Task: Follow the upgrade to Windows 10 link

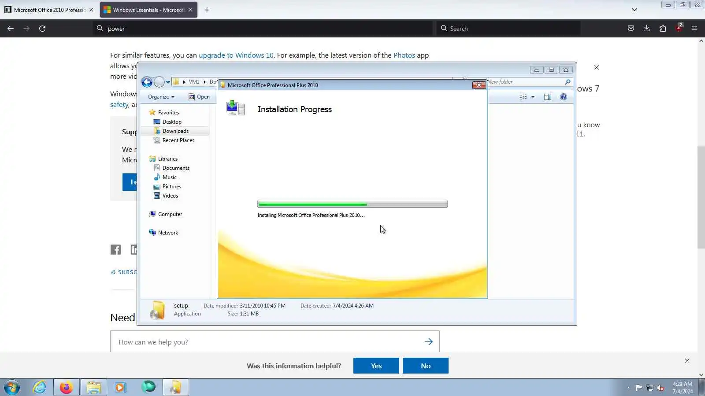Action: (x=236, y=55)
